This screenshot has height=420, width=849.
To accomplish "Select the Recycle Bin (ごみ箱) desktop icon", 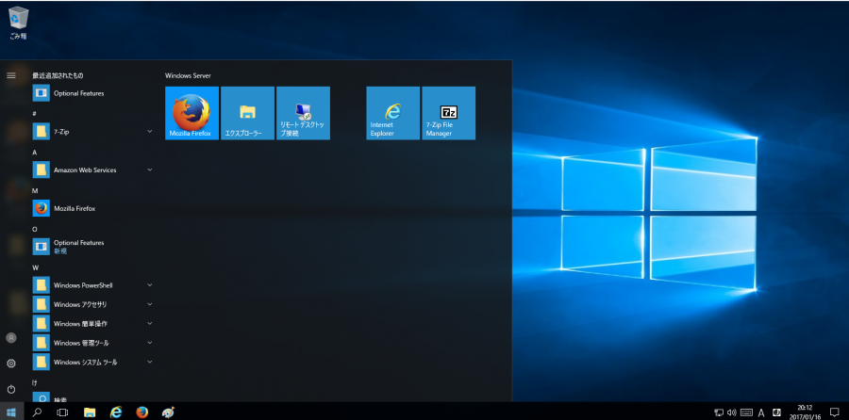I will 19,23.
